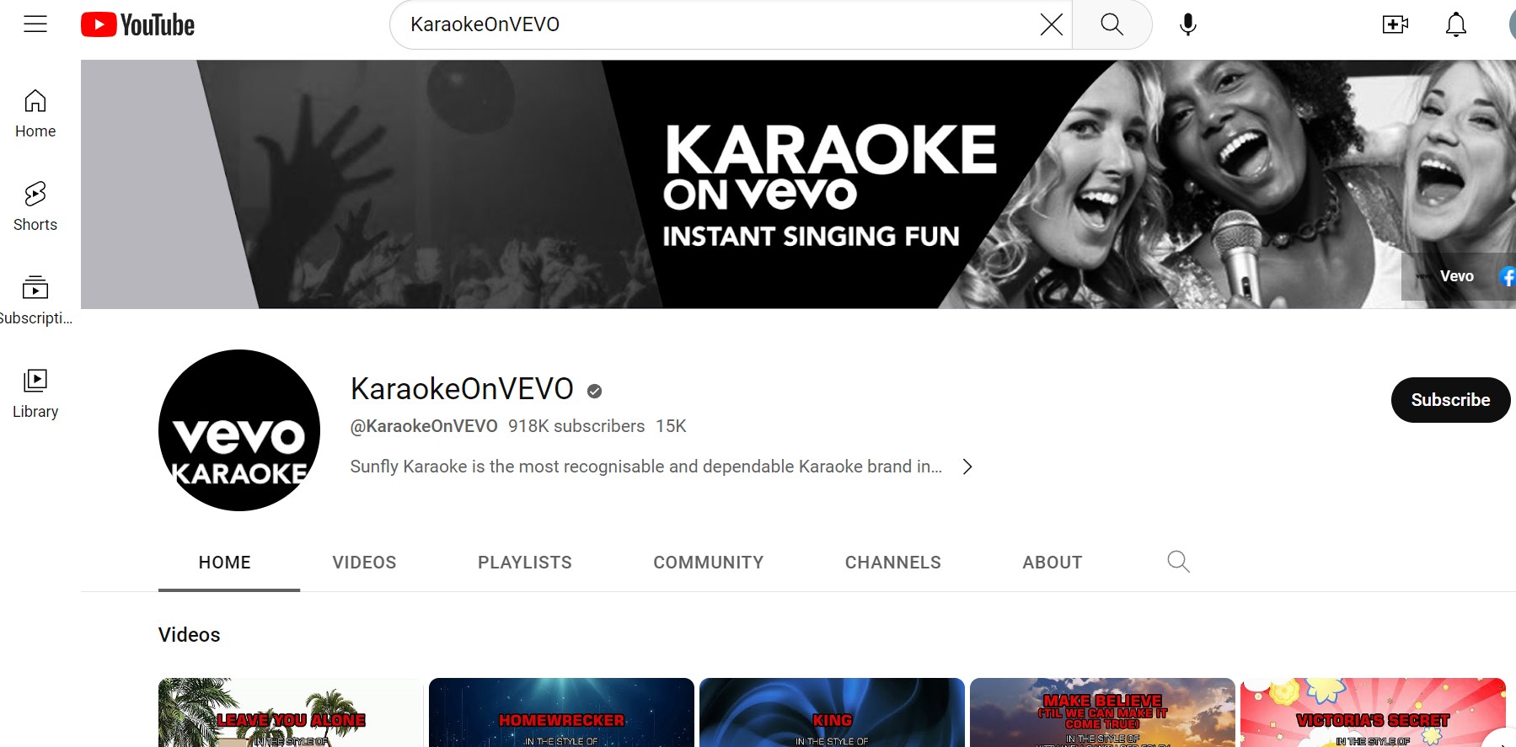Image resolution: width=1516 pixels, height=747 pixels.
Task: Open Library in the sidebar
Action: (x=35, y=394)
